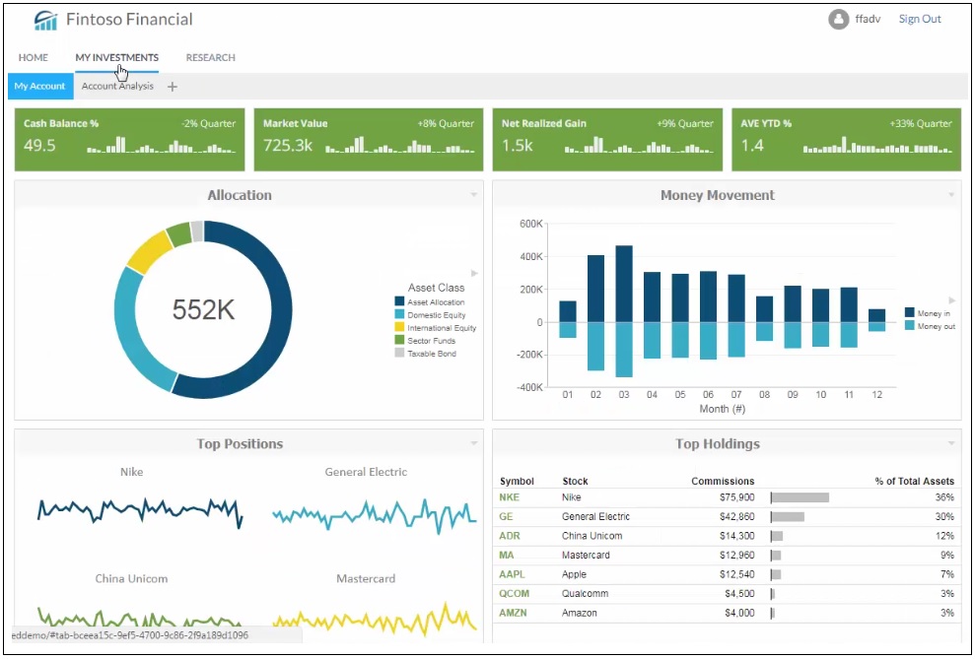Select the Net Realized Gain KPI card
Viewport: 975px width, 659px height.
click(x=607, y=140)
